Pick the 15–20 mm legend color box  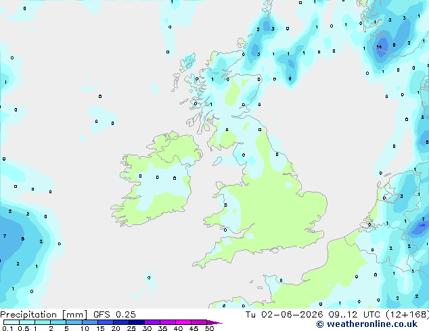coord(106,322)
